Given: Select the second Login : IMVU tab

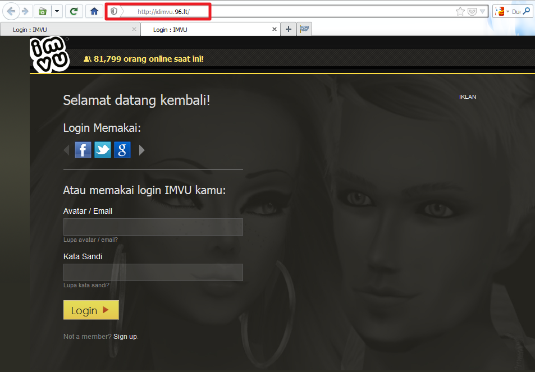Looking at the screenshot, I should pos(210,30).
